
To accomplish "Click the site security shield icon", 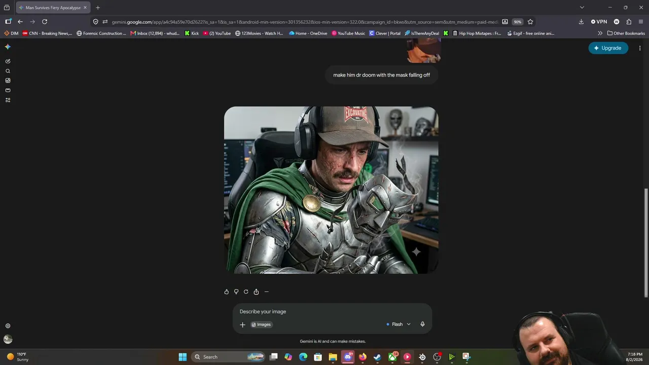I will pos(95,22).
